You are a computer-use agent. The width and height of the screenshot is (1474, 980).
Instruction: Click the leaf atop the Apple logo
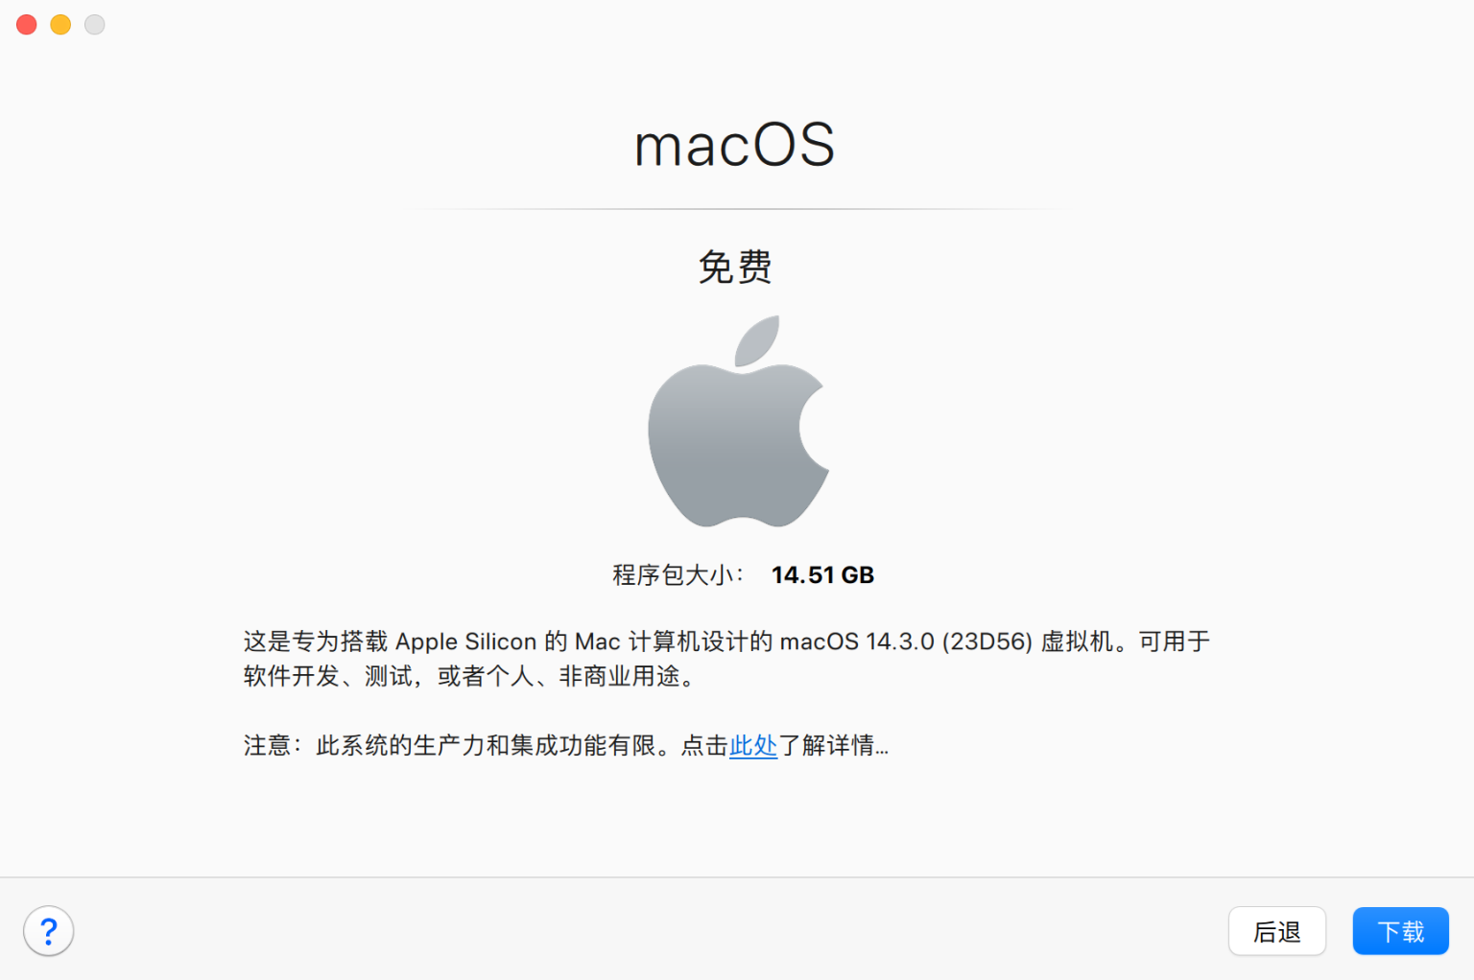tap(757, 341)
